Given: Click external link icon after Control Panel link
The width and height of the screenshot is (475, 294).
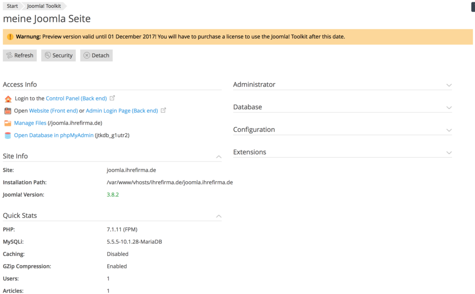Looking at the screenshot, I should 112,98.
